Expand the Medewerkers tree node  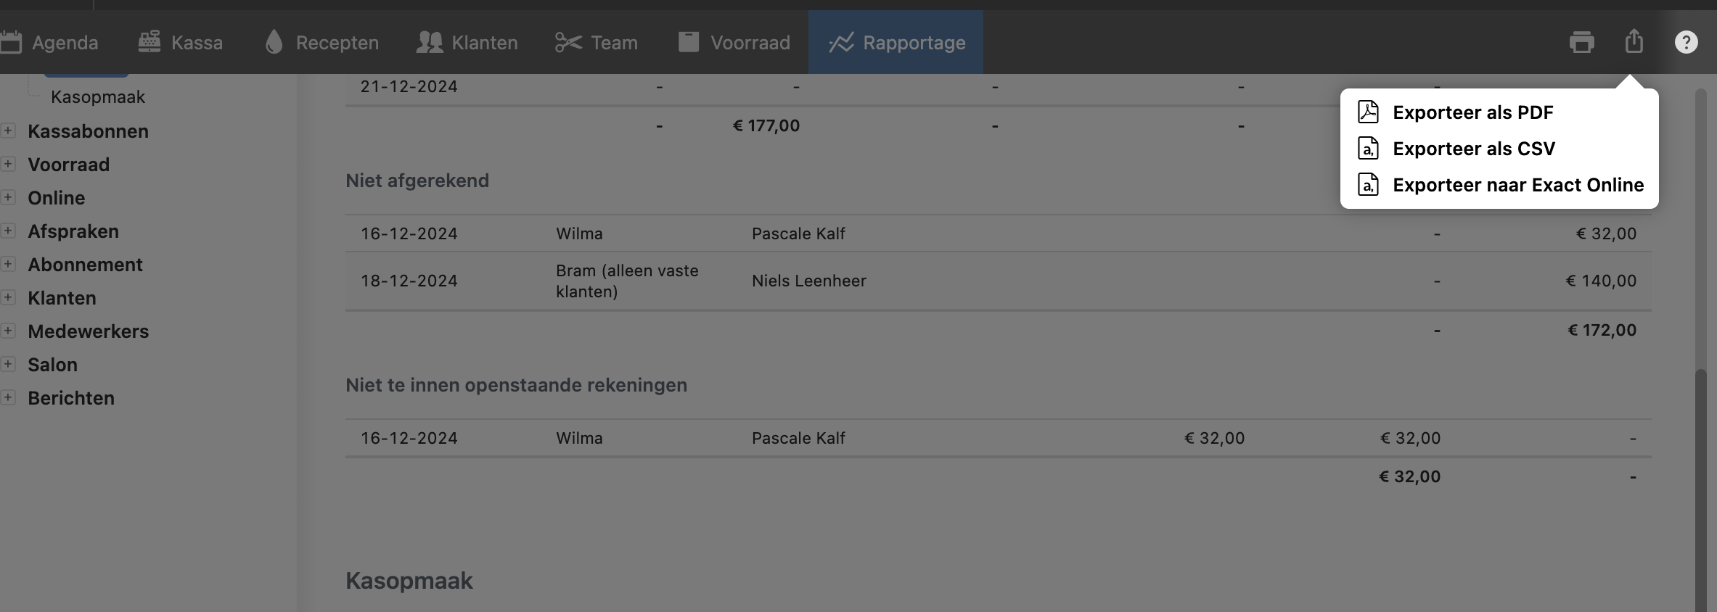pos(8,331)
